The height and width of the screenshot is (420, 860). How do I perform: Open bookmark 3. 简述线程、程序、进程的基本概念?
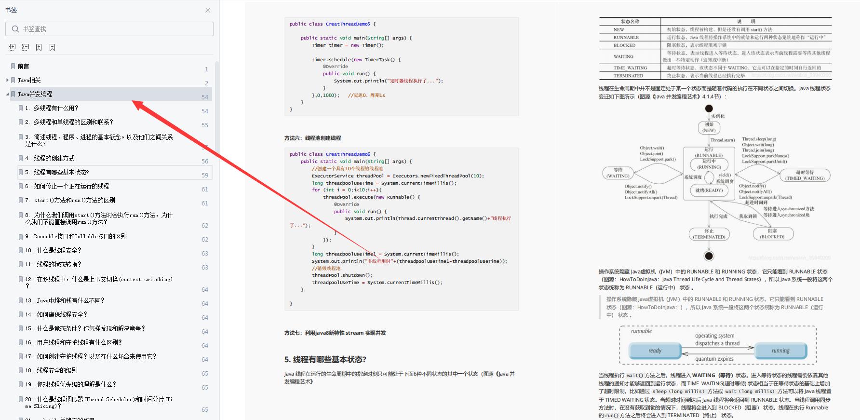[x=99, y=140]
